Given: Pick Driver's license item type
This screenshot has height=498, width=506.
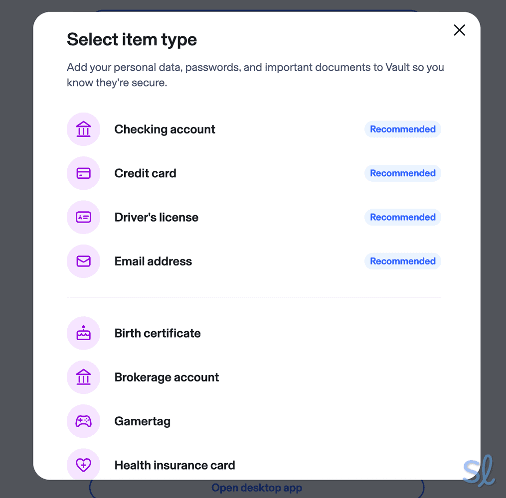Looking at the screenshot, I should [x=156, y=217].
